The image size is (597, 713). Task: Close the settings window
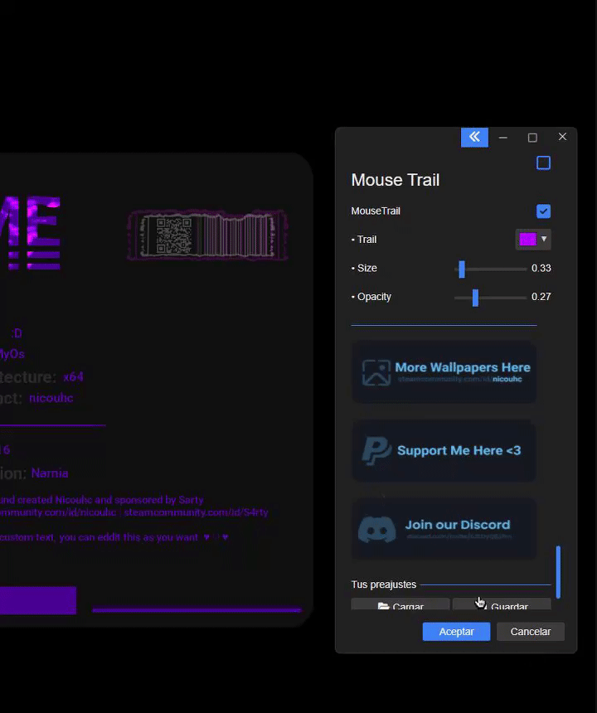point(562,137)
